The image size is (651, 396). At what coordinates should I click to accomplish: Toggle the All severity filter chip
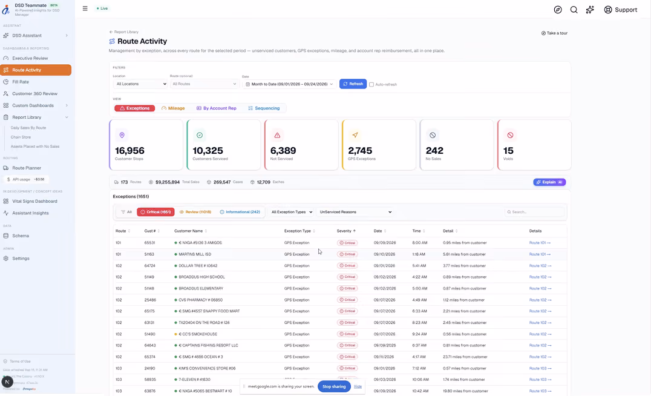pos(126,212)
